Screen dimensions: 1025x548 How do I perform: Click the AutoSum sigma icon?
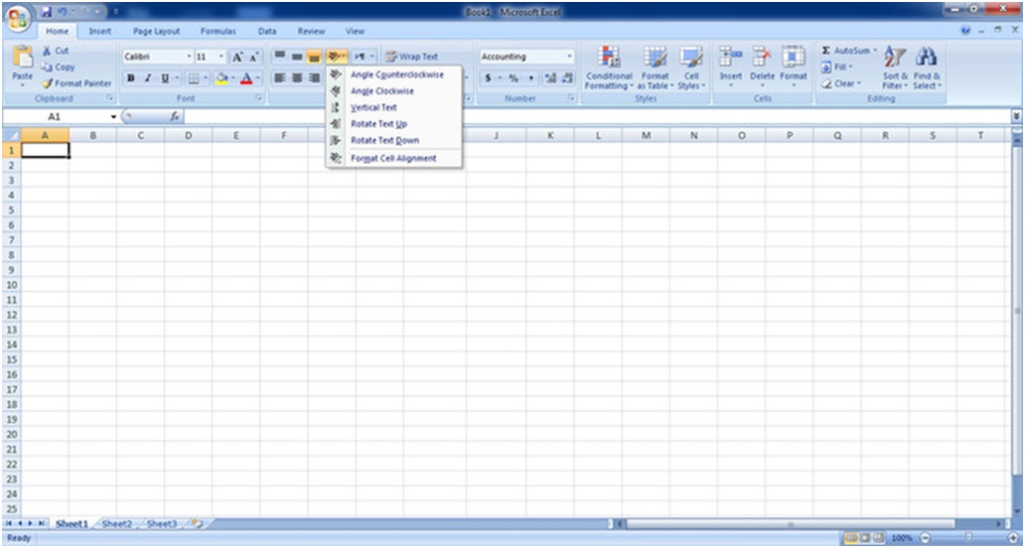(826, 50)
